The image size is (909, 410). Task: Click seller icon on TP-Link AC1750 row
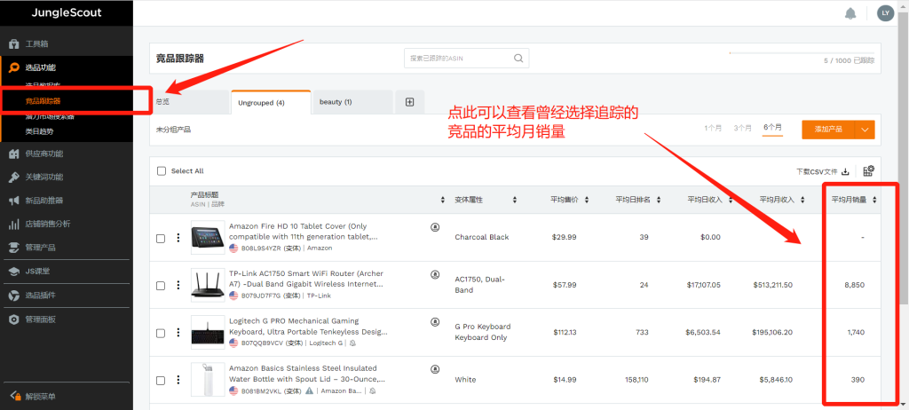[x=435, y=274]
